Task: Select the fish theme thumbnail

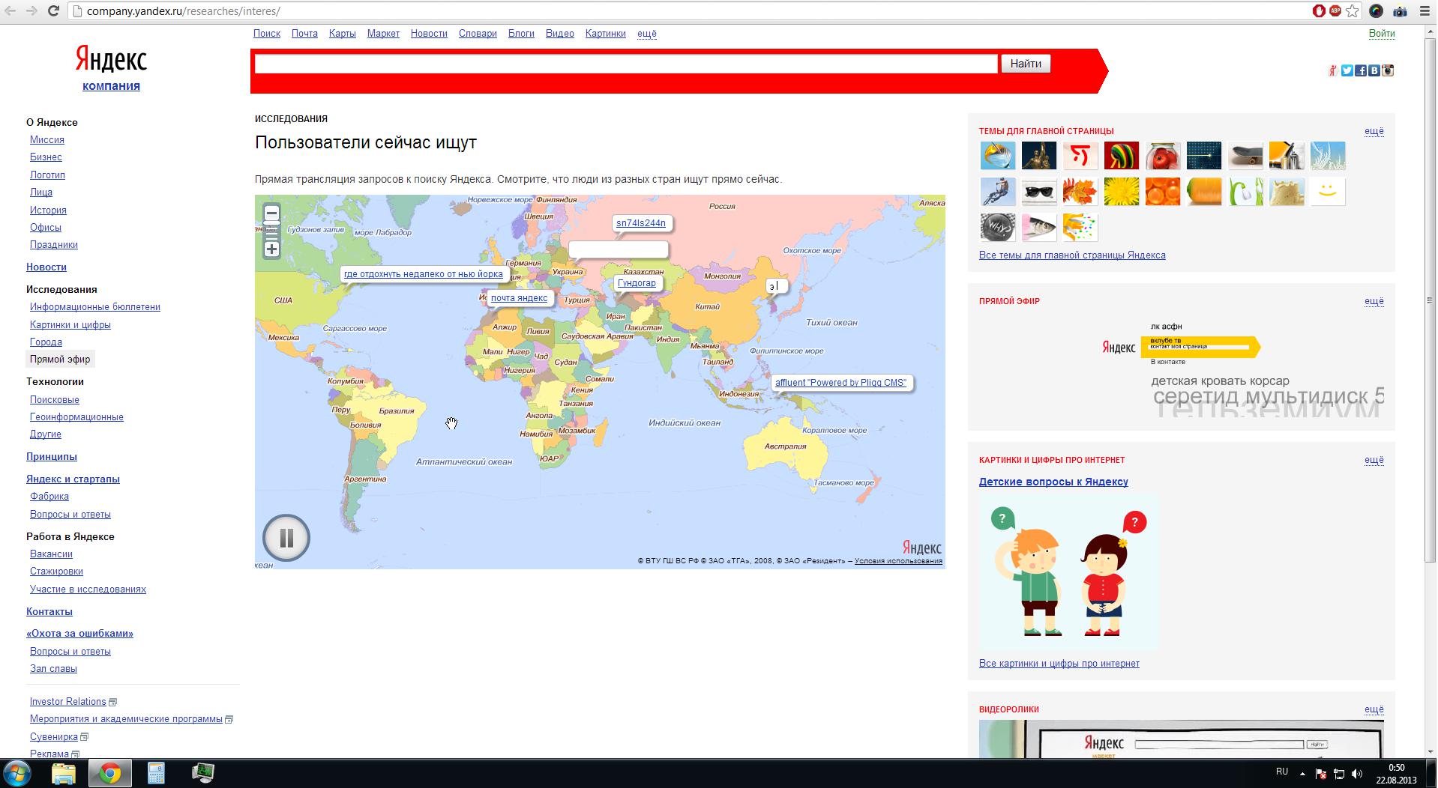Action: click(x=1039, y=228)
